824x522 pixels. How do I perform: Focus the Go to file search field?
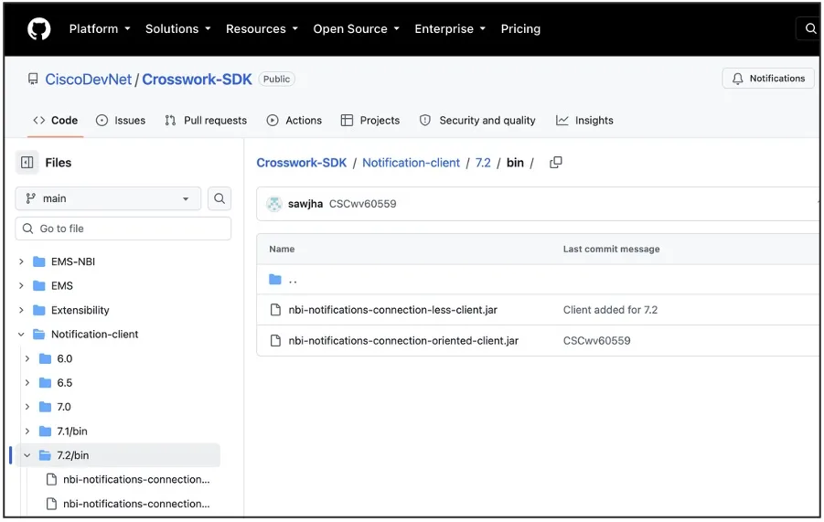click(123, 229)
